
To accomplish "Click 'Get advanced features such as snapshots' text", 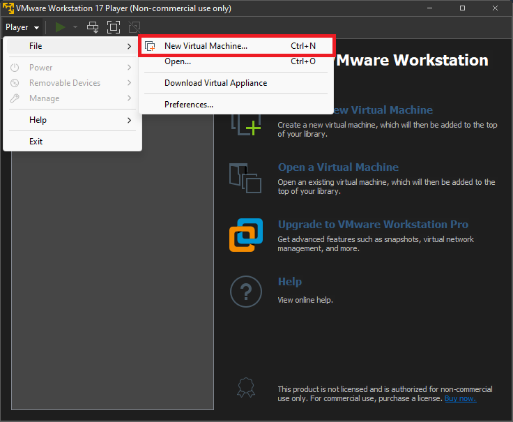I will coord(376,244).
